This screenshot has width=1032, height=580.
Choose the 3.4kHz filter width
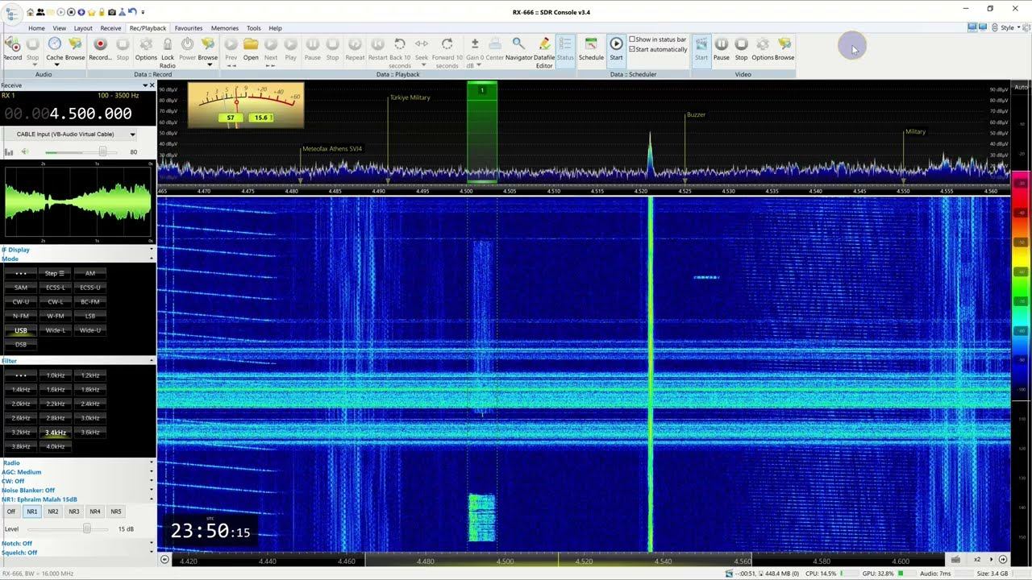[56, 433]
